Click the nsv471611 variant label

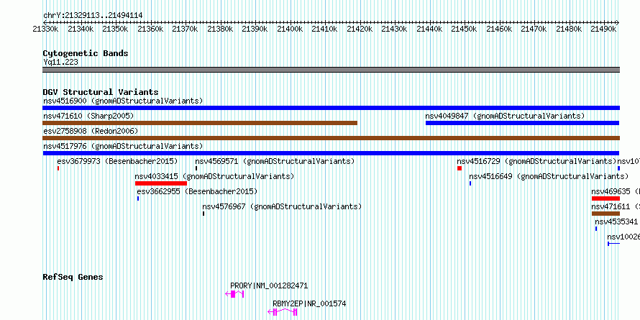616,206
